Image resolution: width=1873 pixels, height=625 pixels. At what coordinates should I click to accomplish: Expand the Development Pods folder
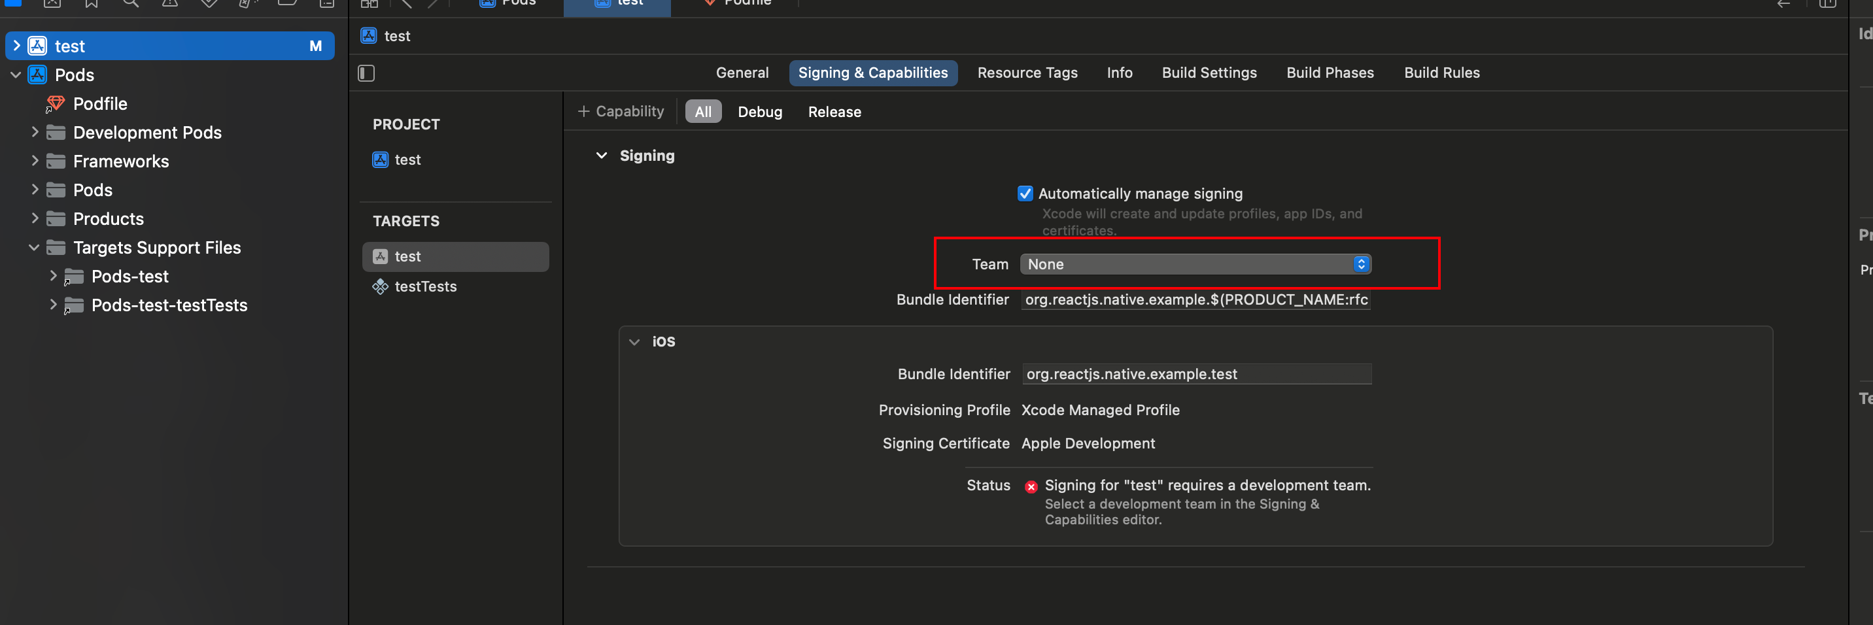click(x=34, y=131)
